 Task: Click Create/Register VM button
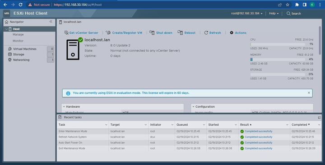pos(127,33)
